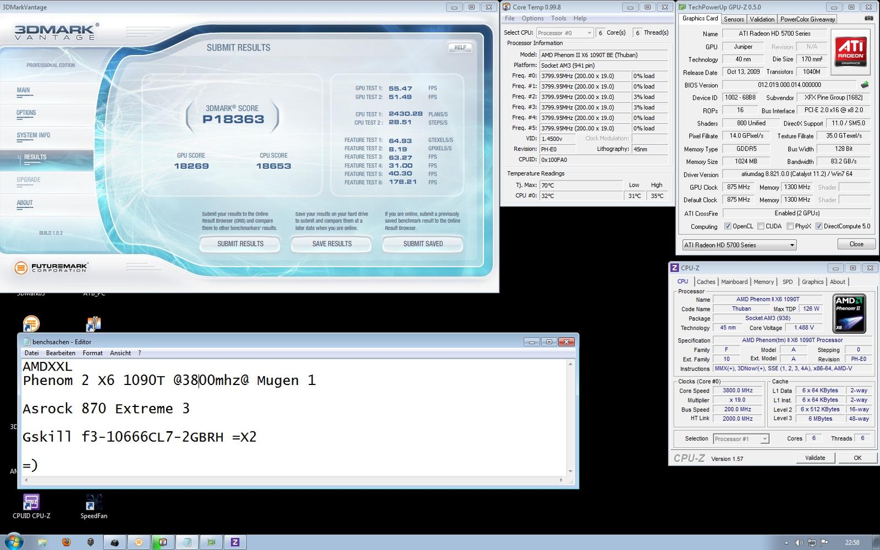Click the Notepad title bar document icon

tap(26, 342)
